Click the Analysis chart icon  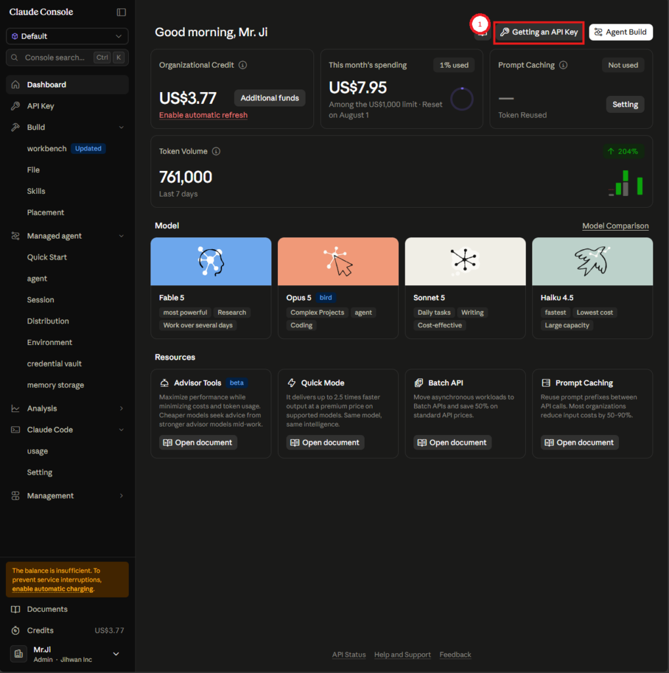(x=16, y=409)
